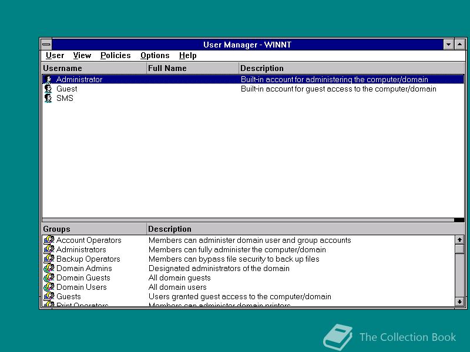Viewport: 470px width, 352px height.
Task: Click 'Members can fully administer' description
Action: [237, 249]
